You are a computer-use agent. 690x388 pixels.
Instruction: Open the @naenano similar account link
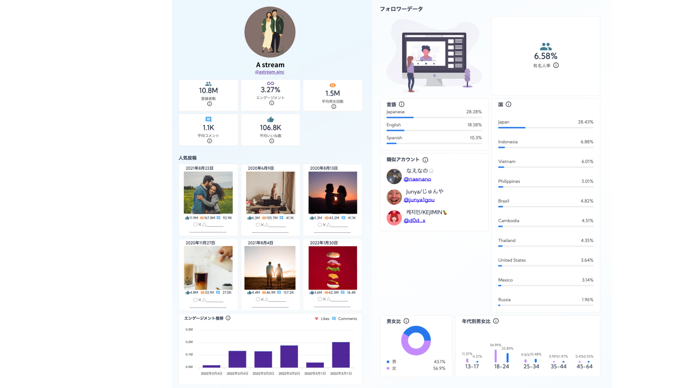pyautogui.click(x=417, y=179)
